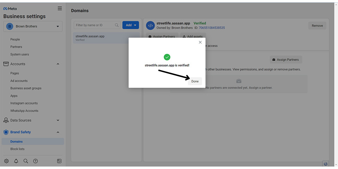Open Pages in the sidebar
338x169 pixels.
point(15,73)
